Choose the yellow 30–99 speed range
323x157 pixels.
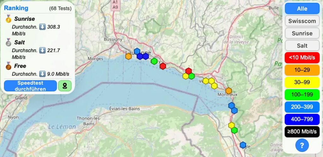point(302,82)
